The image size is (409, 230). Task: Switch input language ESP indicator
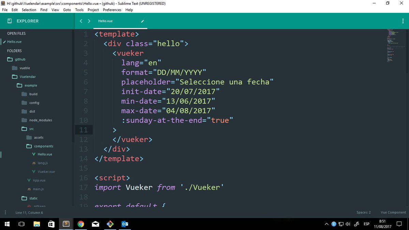(x=367, y=224)
